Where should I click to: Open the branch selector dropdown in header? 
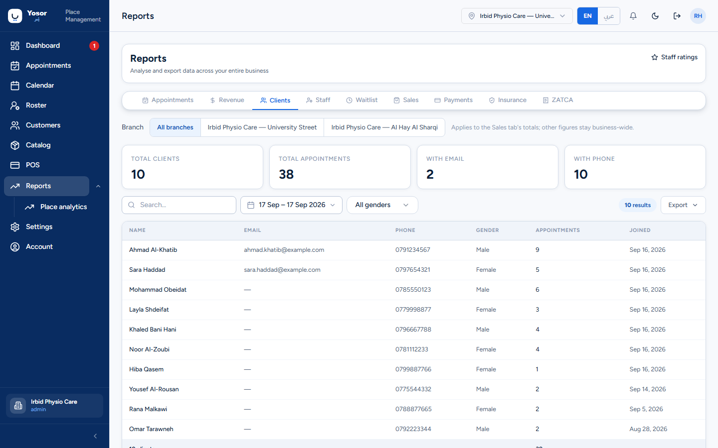(x=517, y=16)
